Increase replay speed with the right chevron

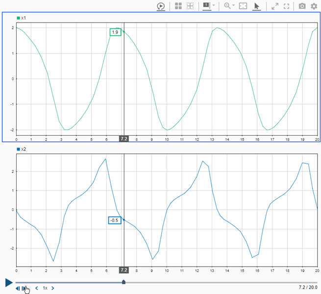pos(52,288)
